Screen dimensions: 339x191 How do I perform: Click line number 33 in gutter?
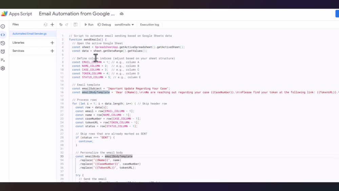[x=62, y=156]
